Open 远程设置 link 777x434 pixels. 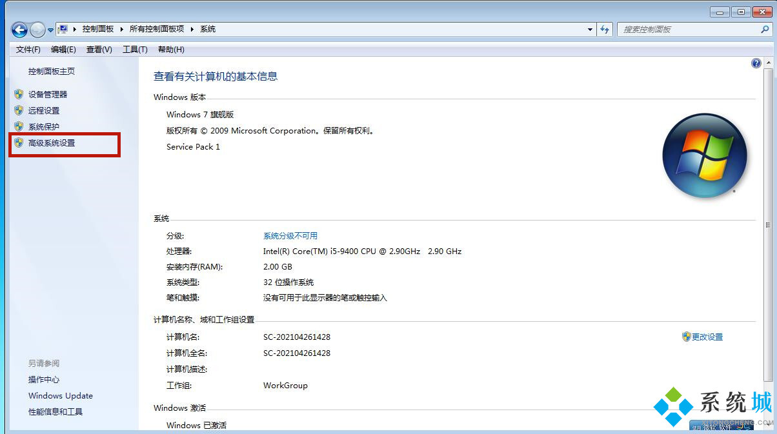44,110
